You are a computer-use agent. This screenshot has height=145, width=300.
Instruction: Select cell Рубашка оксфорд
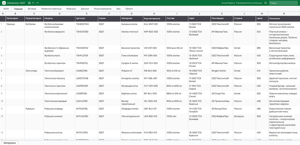point(60,110)
